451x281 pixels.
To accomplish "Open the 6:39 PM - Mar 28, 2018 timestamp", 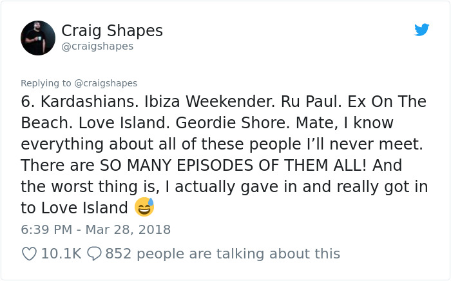I will click(x=96, y=229).
